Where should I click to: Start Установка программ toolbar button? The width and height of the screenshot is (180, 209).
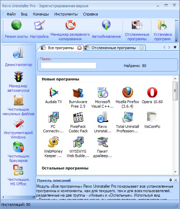(163, 30)
